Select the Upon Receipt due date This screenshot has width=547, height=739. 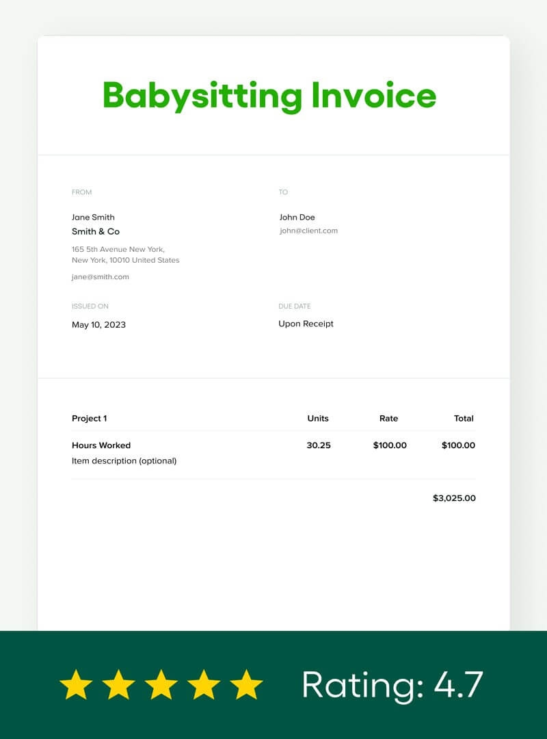pyautogui.click(x=306, y=324)
